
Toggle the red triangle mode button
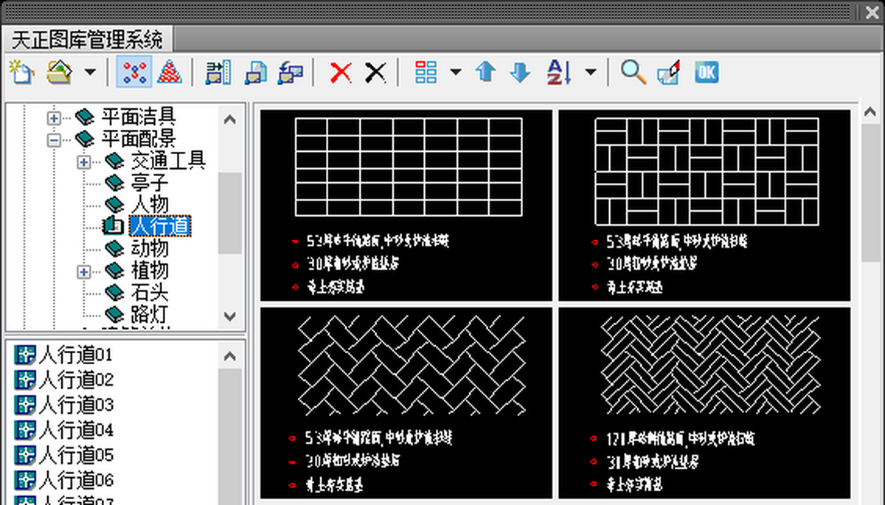coord(170,72)
